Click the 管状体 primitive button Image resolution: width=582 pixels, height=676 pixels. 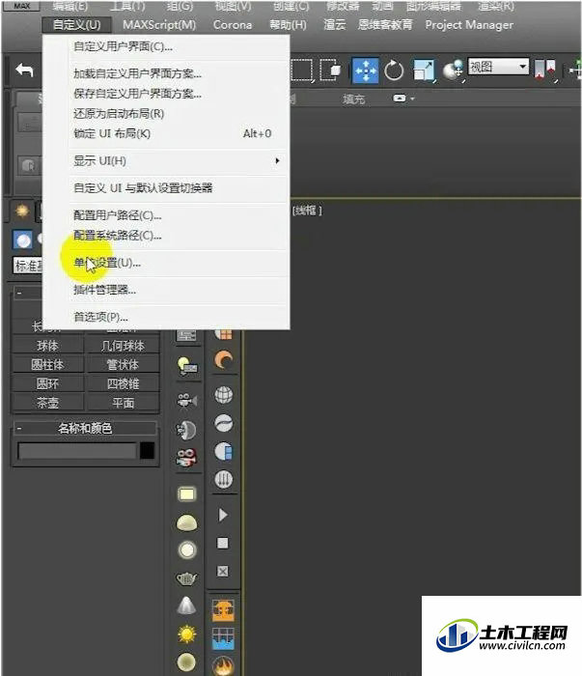(x=123, y=365)
